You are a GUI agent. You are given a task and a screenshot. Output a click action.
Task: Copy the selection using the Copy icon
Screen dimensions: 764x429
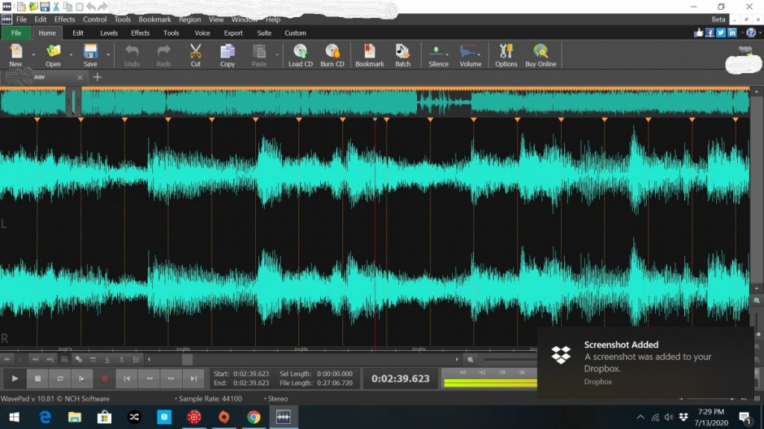point(227,55)
